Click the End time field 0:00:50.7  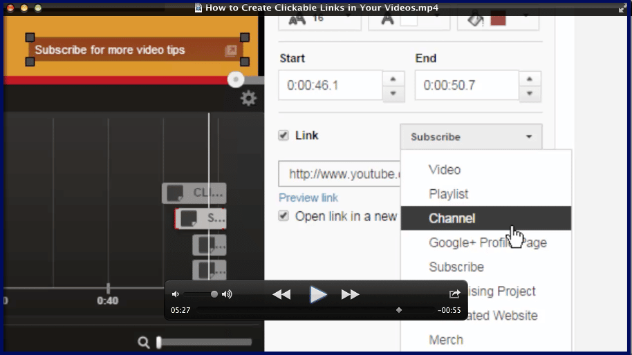click(467, 85)
